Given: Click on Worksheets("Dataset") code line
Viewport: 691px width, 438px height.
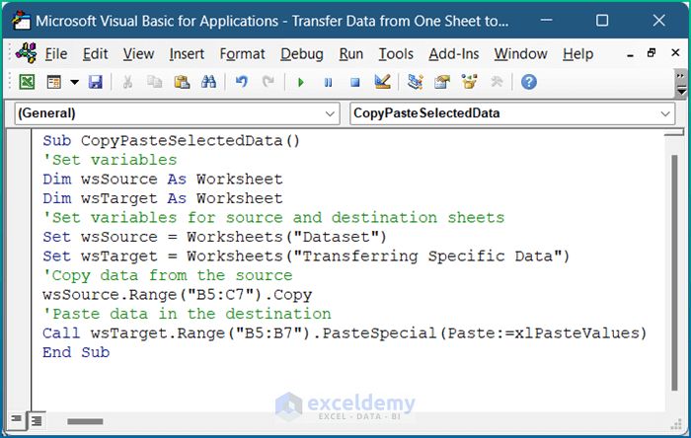Looking at the screenshot, I should click(x=214, y=237).
